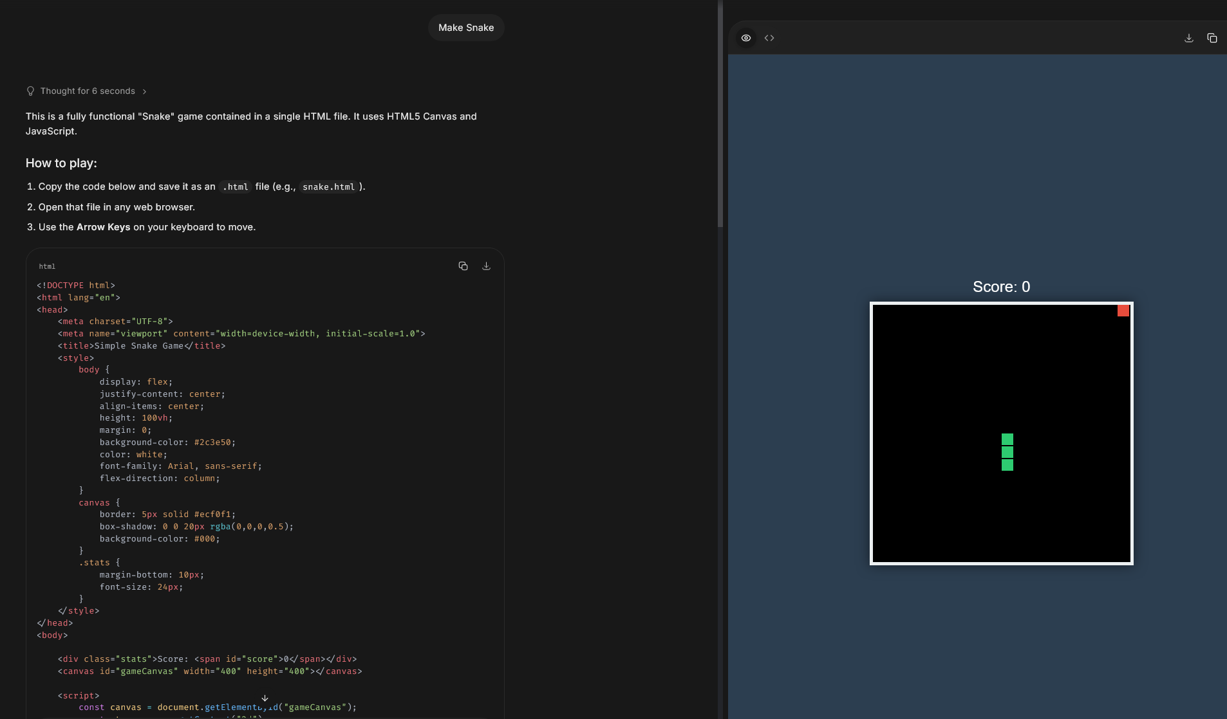Viewport: 1227px width, 719px height.
Task: Click the 'Open that file in any web browser' step
Action: [x=116, y=207]
